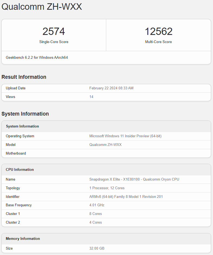Click the 'CPU Information' table header

[20, 169]
